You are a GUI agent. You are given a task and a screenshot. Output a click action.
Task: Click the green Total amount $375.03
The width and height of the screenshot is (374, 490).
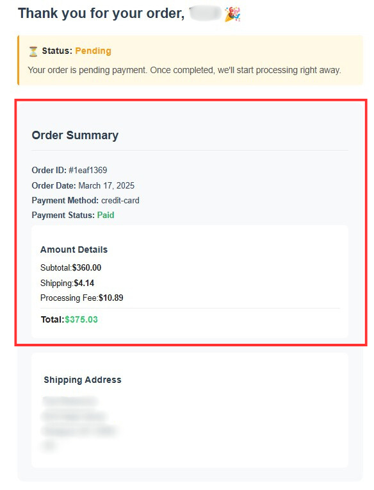81,319
